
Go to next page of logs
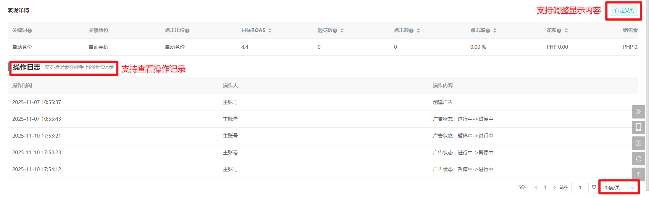point(555,187)
